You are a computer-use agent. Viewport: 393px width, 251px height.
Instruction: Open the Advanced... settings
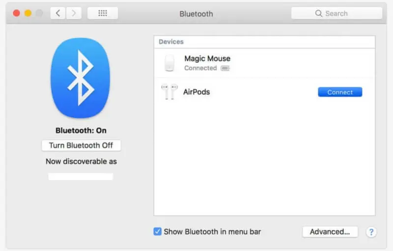click(x=330, y=232)
